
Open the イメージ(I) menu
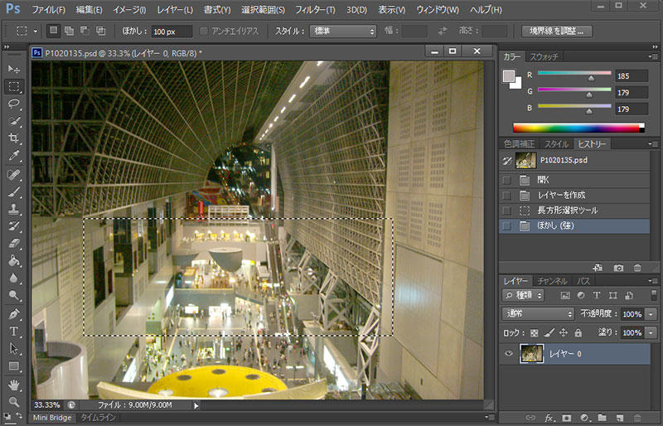(129, 10)
